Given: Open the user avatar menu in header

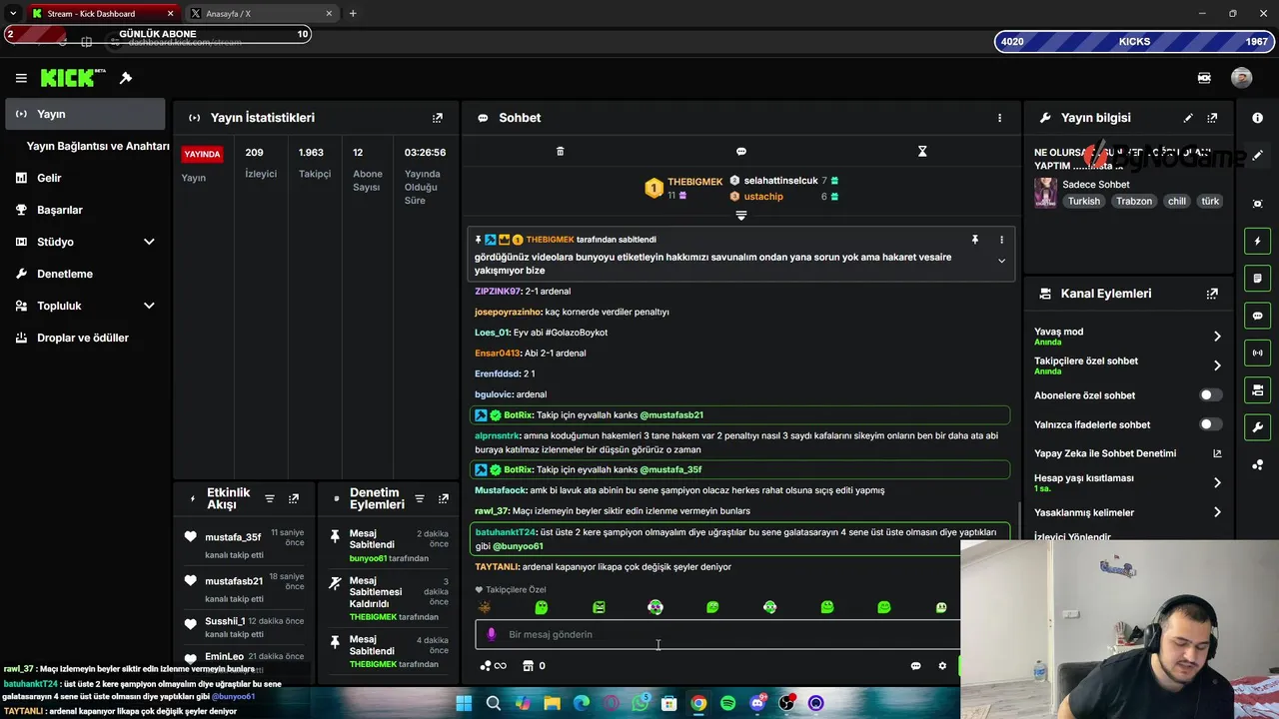Looking at the screenshot, I should (x=1241, y=78).
